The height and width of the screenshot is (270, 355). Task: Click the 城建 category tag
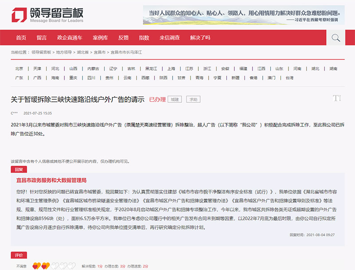point(175,99)
